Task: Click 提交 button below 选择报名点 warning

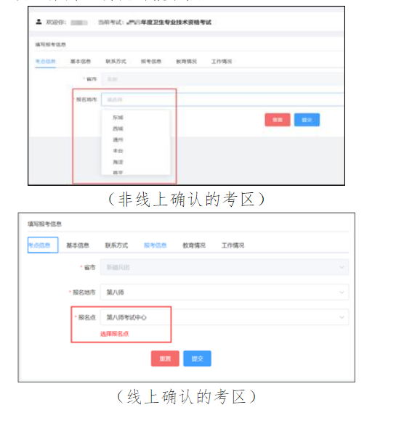Action: (197, 359)
